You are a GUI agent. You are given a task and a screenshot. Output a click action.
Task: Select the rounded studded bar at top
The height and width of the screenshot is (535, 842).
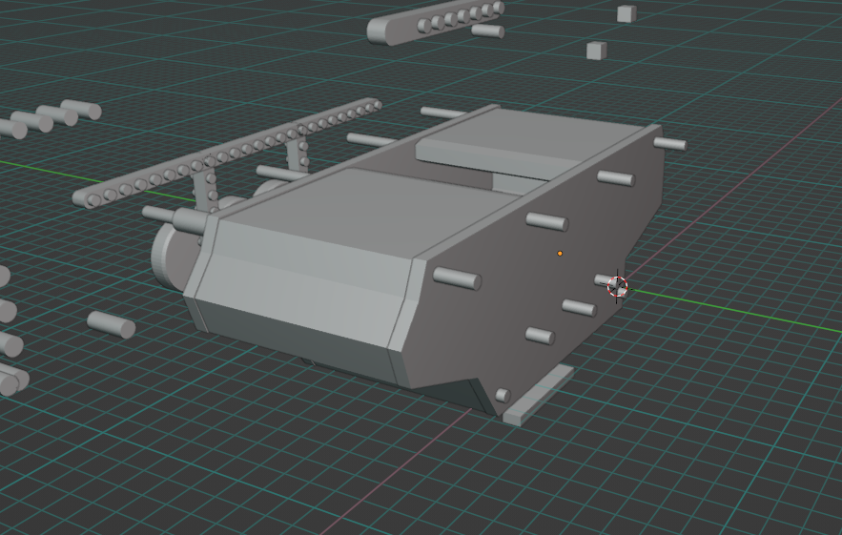[435, 24]
